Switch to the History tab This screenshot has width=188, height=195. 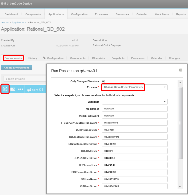pos(33,58)
